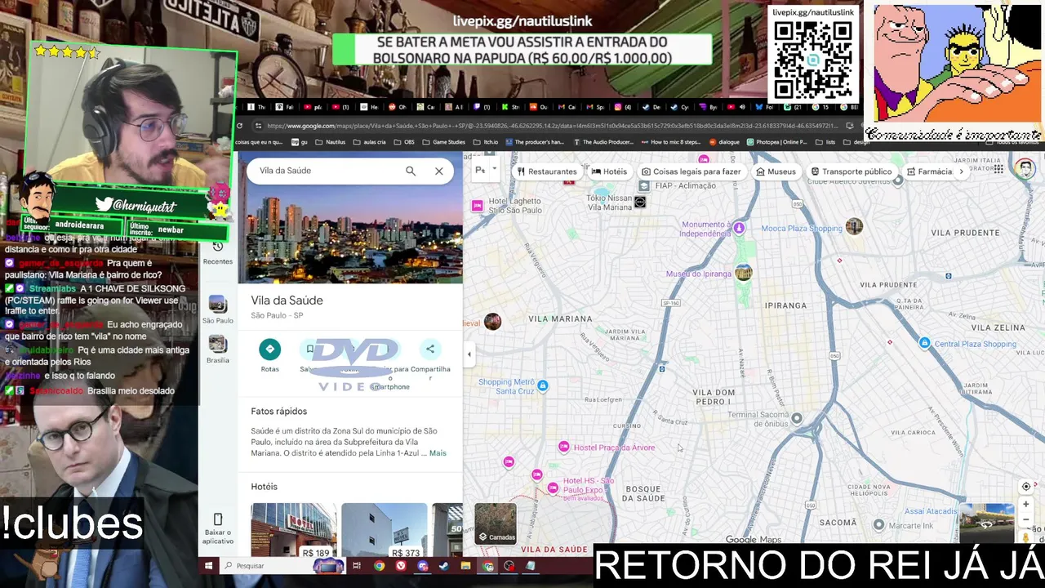Open the Windows Start button

click(208, 565)
